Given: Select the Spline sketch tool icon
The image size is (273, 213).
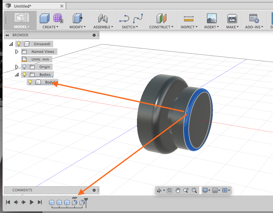Looking at the screenshot, I should (138, 18).
